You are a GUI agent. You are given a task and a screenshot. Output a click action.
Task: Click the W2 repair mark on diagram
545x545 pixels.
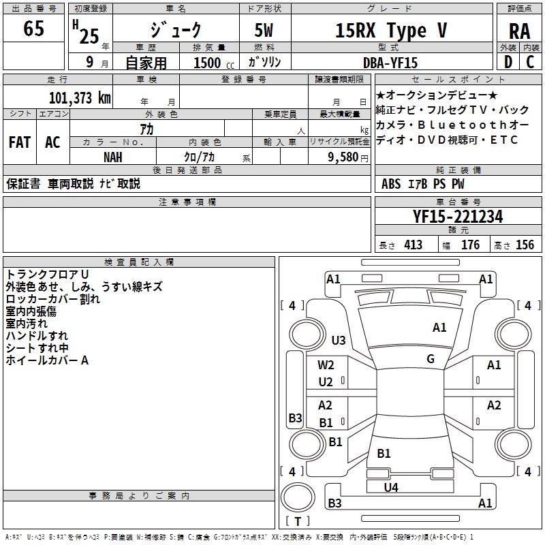point(326,365)
